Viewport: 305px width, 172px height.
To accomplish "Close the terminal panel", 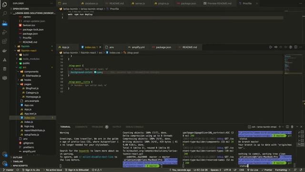I will pos(301,127).
